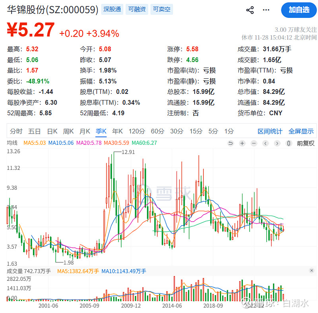Click the current price ¥5.27
This screenshot has height=313, width=318.
[31, 30]
